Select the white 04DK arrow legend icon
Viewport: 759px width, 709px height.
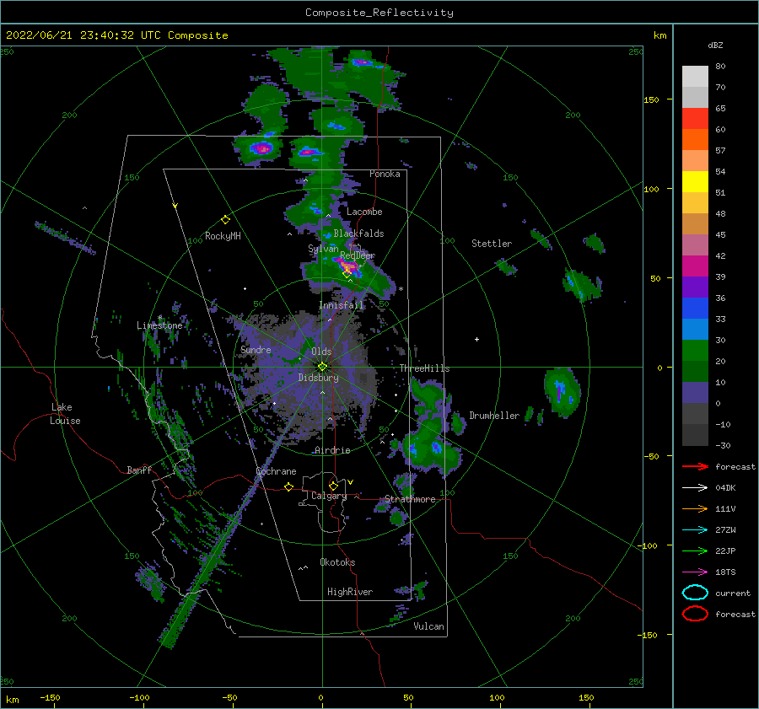click(x=695, y=487)
